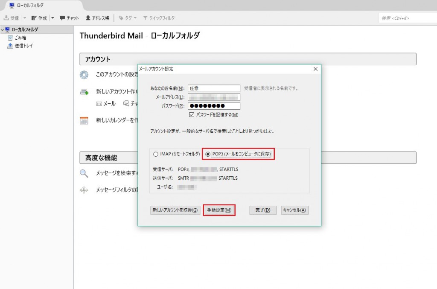Image resolution: width=437 pixels, height=289 pixels.
Task: Click the search box 検索 <Ctrl+K>
Action: [x=408, y=18]
